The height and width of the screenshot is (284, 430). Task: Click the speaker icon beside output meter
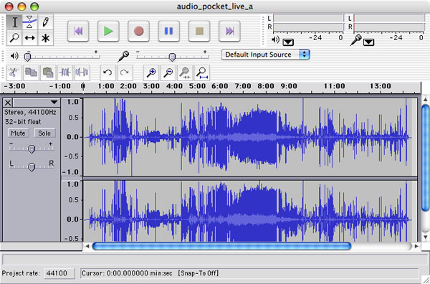pos(275,40)
